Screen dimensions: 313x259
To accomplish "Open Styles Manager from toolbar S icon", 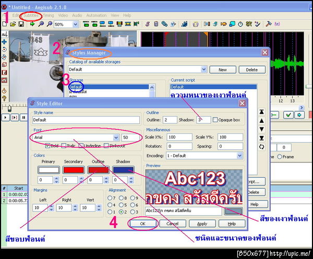I will click(x=148, y=24).
